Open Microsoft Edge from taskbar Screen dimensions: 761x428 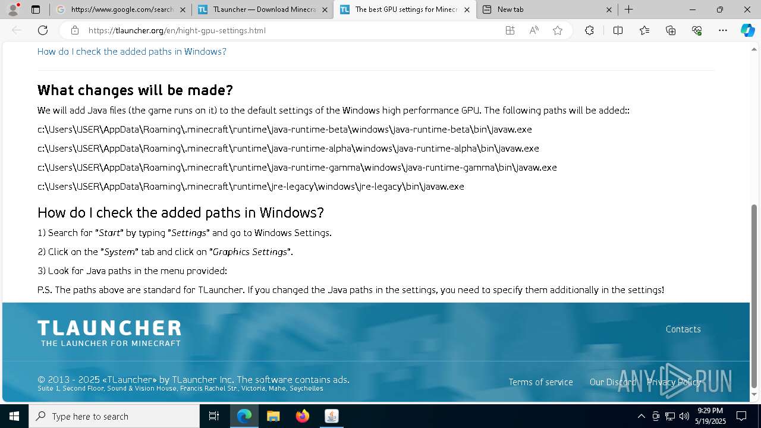click(244, 416)
